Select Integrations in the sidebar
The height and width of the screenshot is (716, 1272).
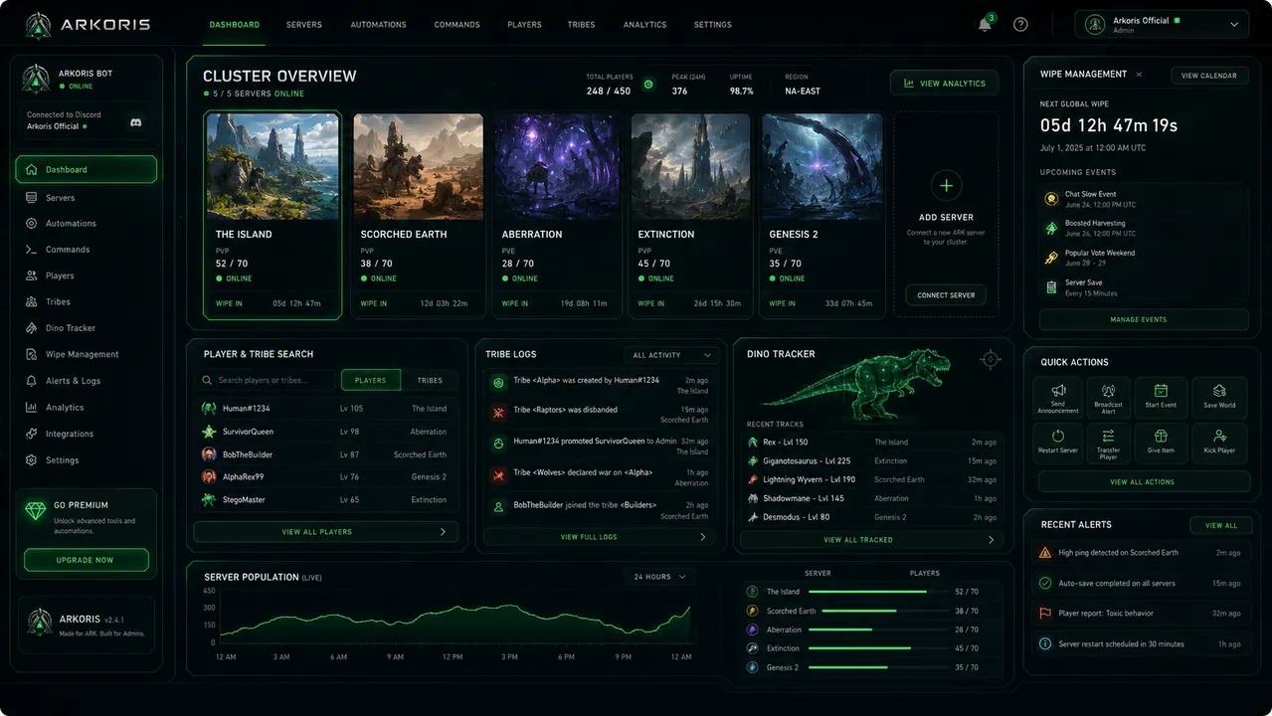click(86, 434)
